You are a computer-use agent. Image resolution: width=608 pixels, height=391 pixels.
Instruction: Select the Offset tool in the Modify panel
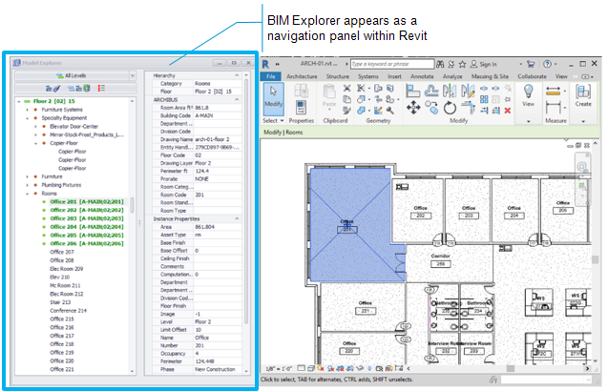(x=431, y=91)
